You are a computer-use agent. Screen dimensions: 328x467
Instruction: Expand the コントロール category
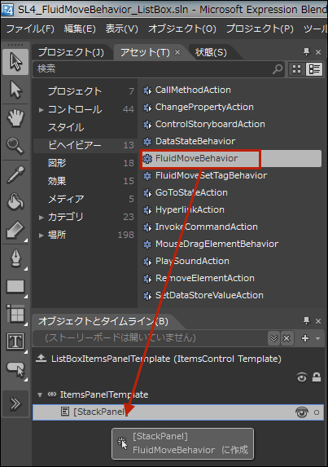pos(42,110)
